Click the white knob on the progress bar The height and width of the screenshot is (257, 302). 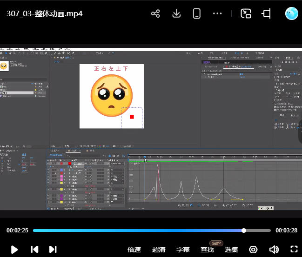coord(244,231)
